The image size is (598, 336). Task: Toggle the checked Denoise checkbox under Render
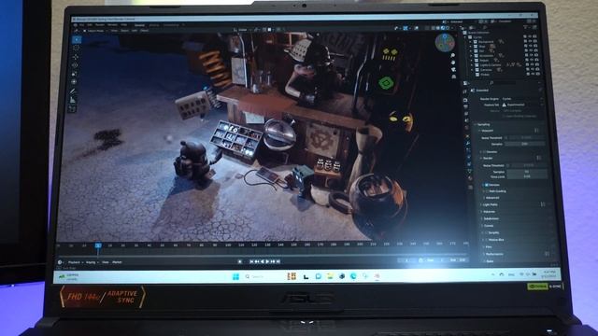(486, 185)
